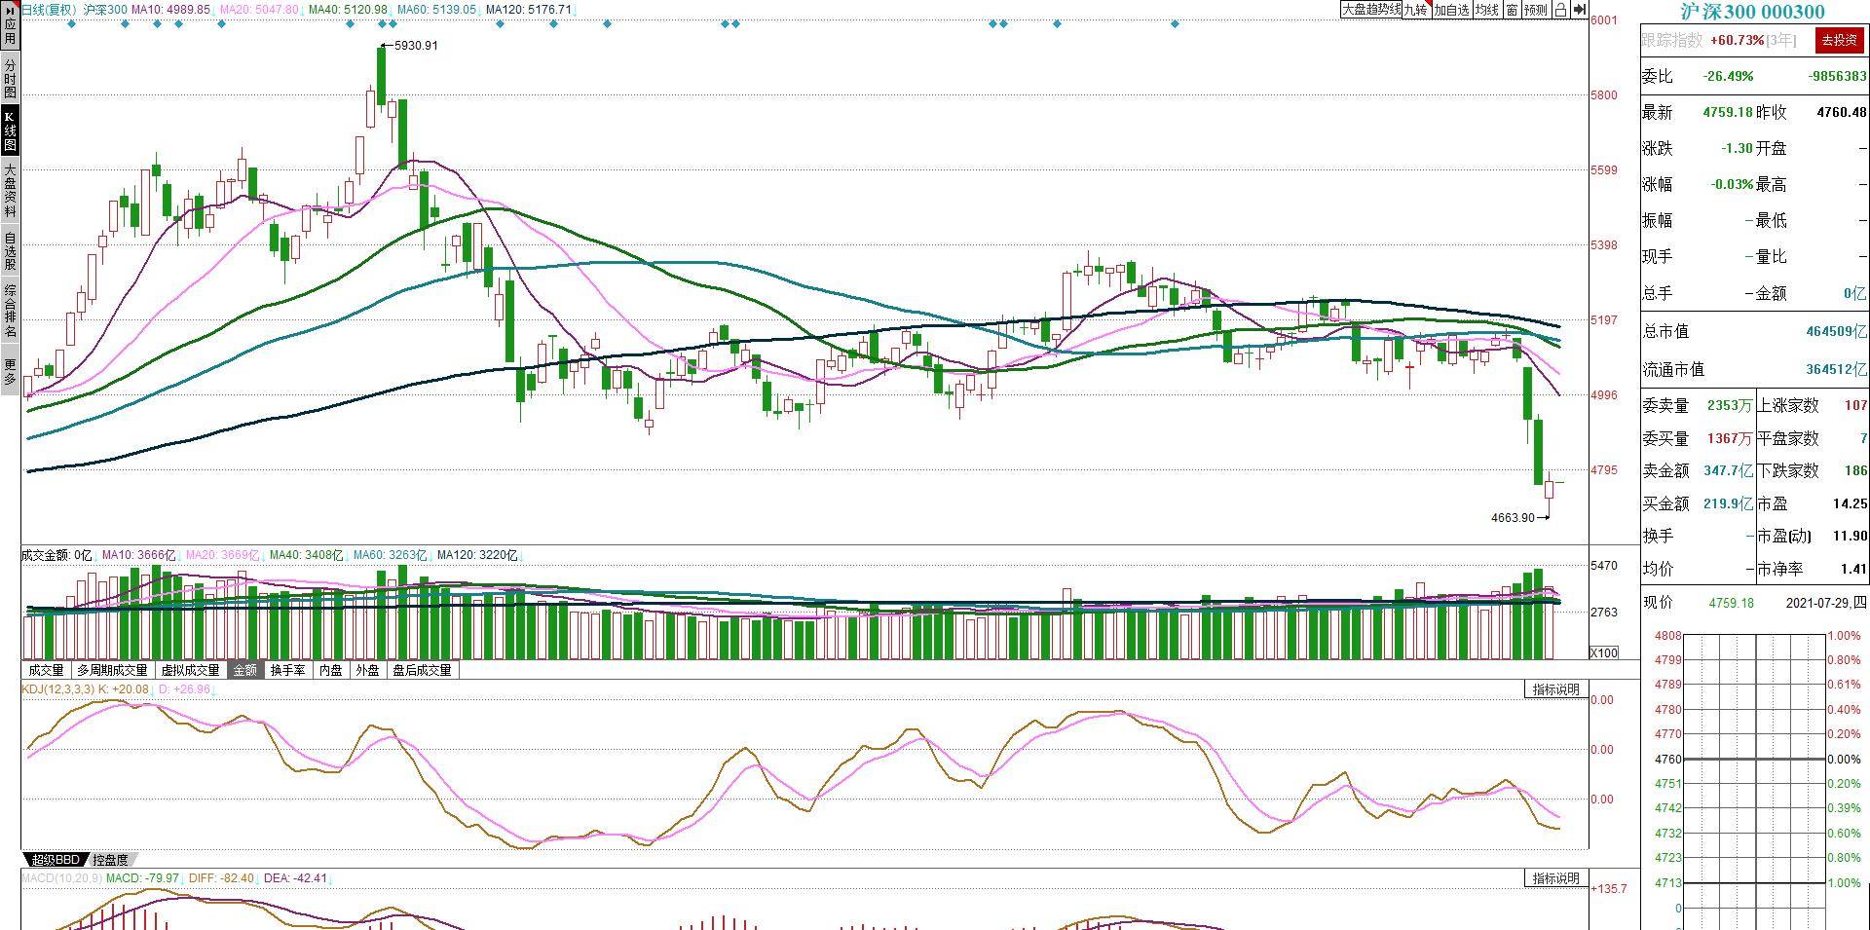The image size is (1870, 930).
Task: Click the ×100 volume scale marker
Action: tap(1603, 652)
